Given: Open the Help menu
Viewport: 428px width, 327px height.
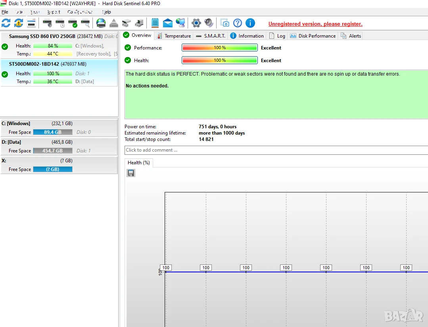Looking at the screenshot, I should point(106,12).
